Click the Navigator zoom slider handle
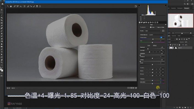Image resolution: width=194 pixels, height=109 pixels. pyautogui.click(x=182, y=33)
